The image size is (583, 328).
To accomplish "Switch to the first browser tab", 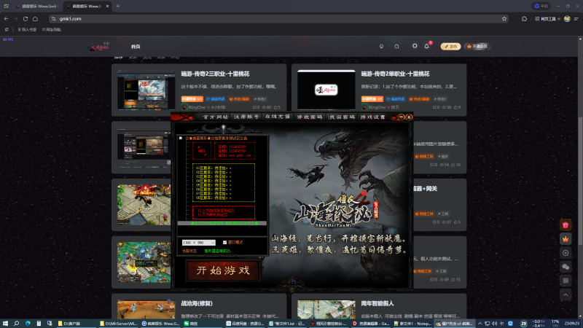I will click(x=37, y=6).
